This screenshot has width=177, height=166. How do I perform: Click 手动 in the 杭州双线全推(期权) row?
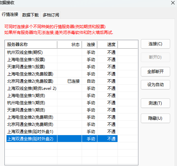[91, 52]
